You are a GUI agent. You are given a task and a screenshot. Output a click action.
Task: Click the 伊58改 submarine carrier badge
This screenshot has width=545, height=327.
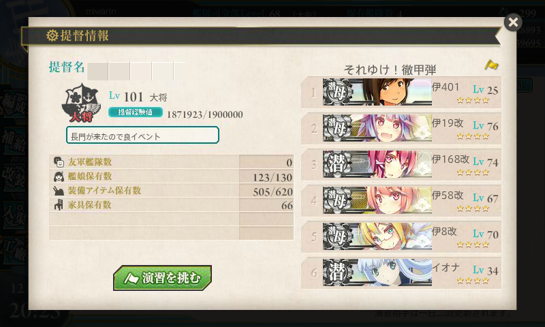337,200
